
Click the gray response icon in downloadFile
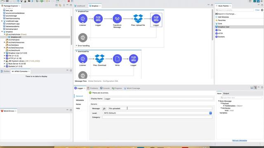coord(82,75)
